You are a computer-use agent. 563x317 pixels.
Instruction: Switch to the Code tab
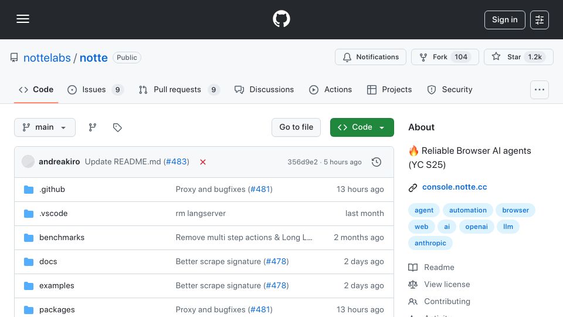36,89
